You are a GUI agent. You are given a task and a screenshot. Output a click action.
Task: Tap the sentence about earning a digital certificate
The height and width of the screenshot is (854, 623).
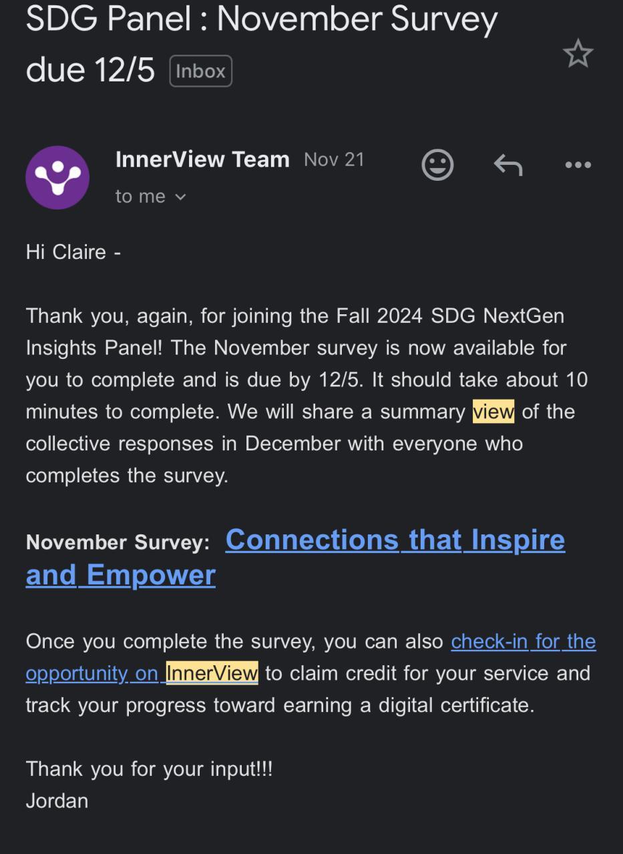[280, 705]
